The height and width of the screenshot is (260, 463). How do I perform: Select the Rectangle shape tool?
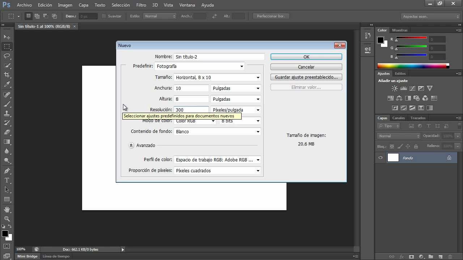(7, 199)
